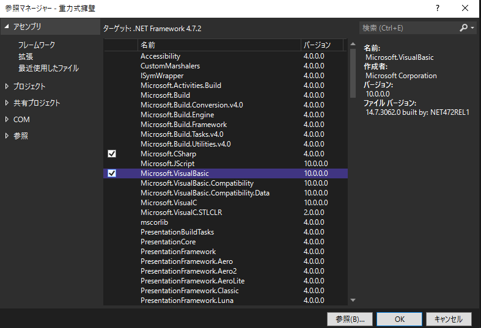The height and width of the screenshot is (328, 481).
Task: Click the キャンセル button
Action: pos(449,319)
